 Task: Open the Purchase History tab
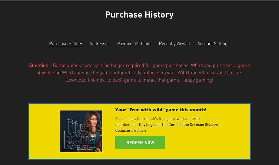pyautogui.click(x=65, y=44)
